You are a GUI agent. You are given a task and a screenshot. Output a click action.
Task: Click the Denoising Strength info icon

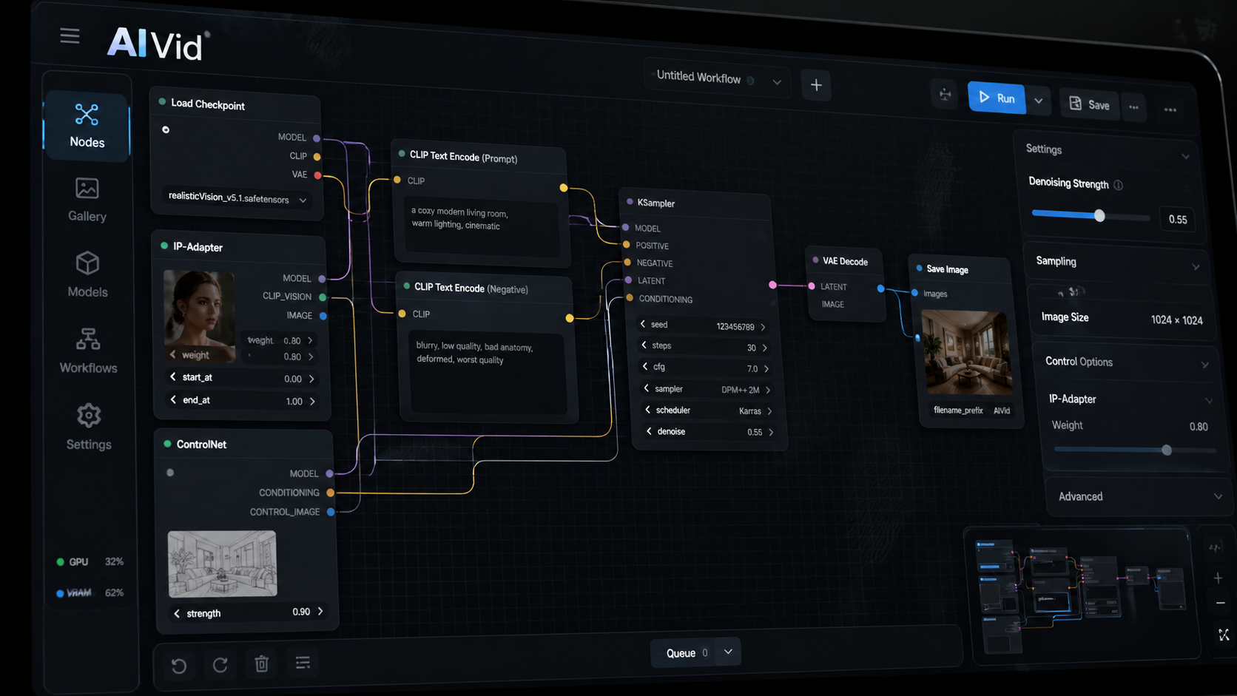(1119, 185)
